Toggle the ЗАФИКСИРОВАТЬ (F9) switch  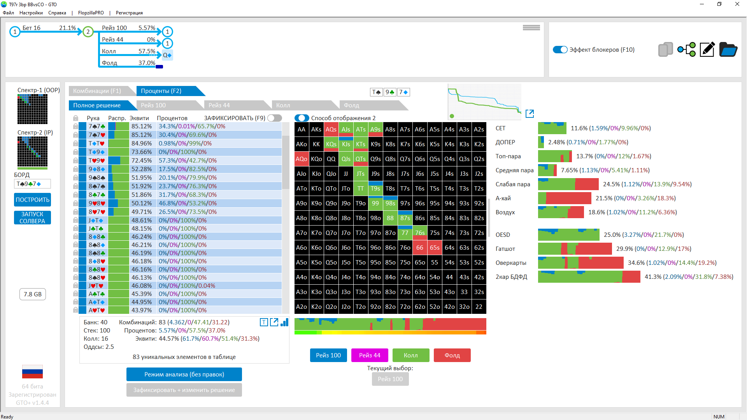coord(274,118)
